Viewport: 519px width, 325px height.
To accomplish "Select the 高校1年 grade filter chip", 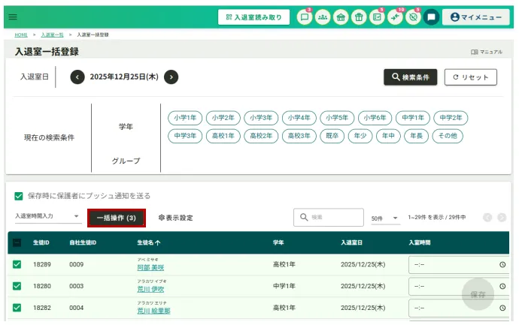I will [x=223, y=136].
